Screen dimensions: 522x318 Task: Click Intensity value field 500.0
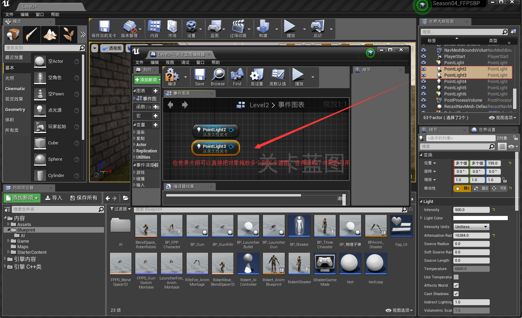click(x=471, y=210)
